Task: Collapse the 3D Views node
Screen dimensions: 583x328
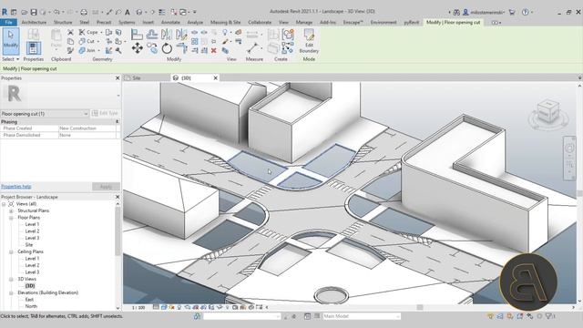Action: [11, 280]
